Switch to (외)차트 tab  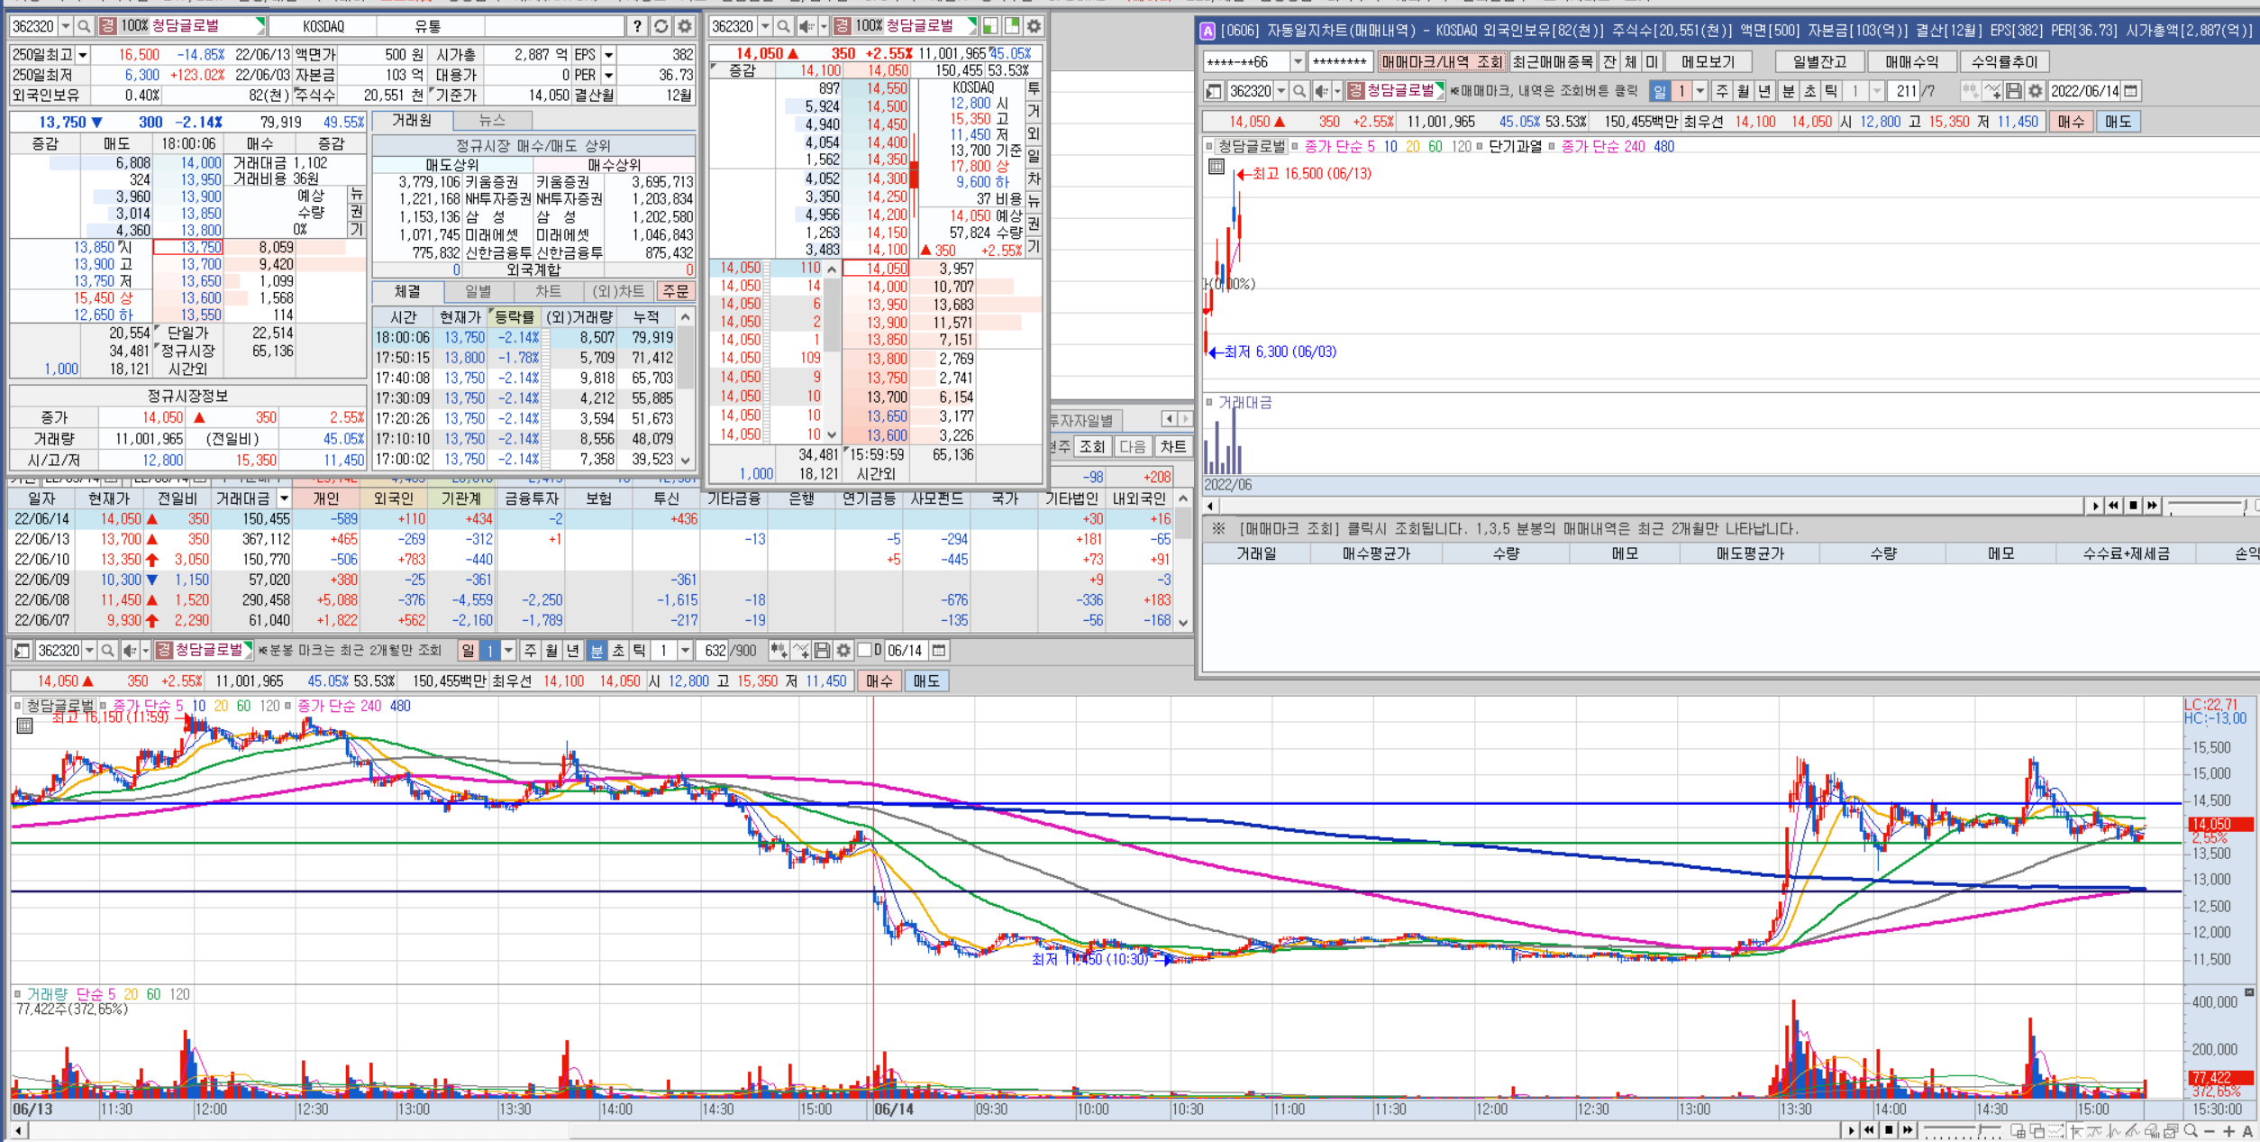pos(618,291)
